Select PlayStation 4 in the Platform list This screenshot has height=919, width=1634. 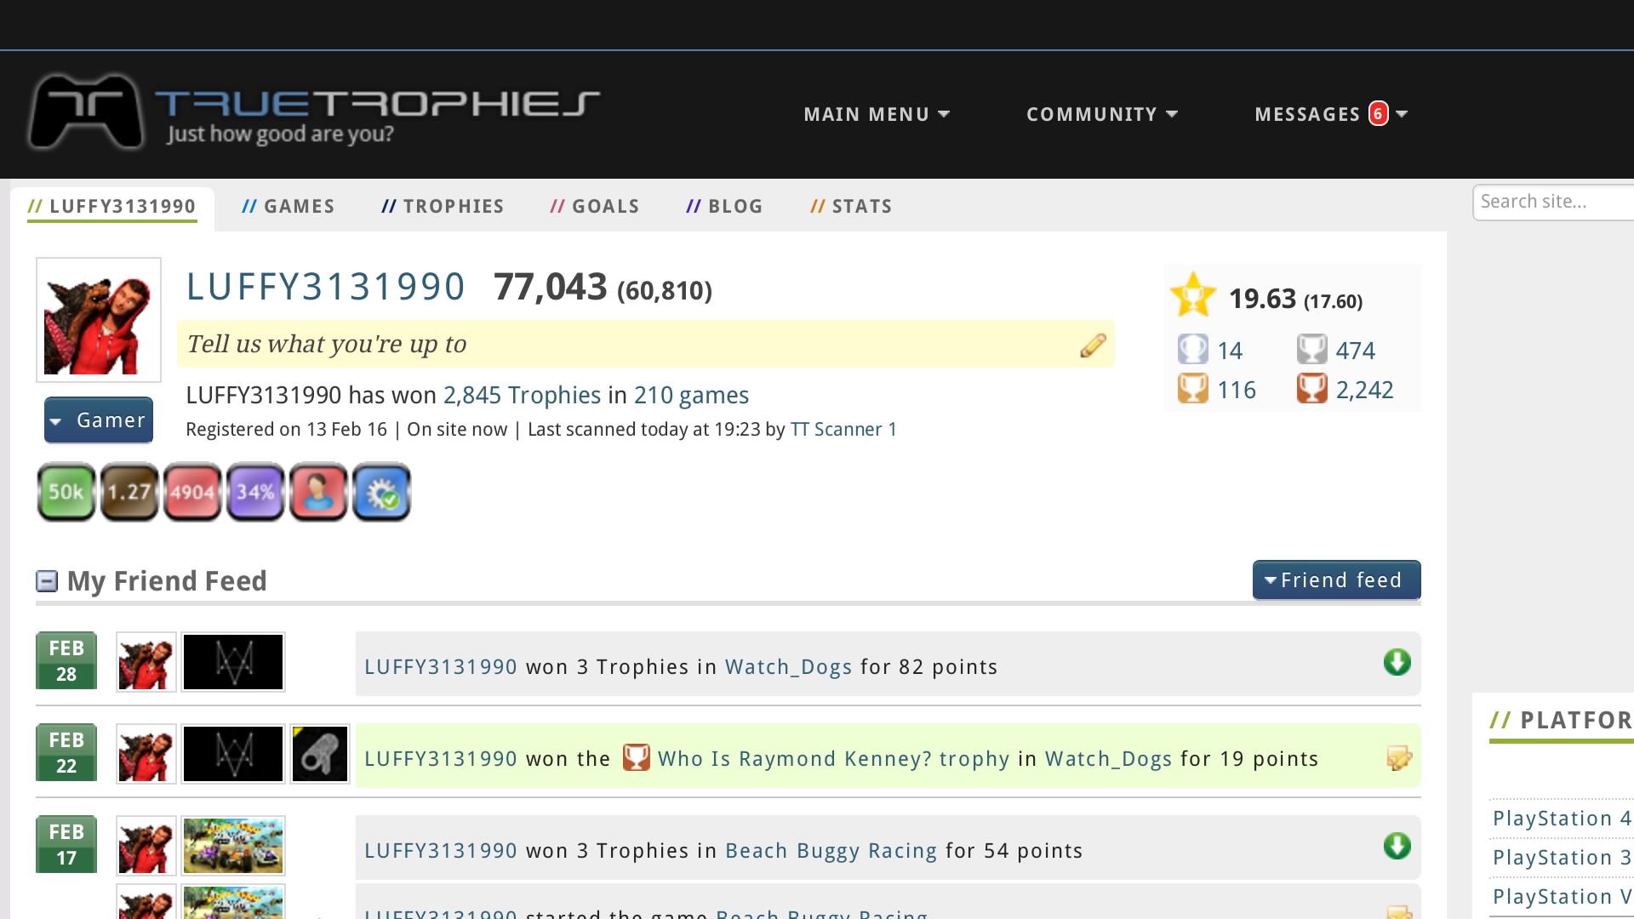coord(1562,819)
